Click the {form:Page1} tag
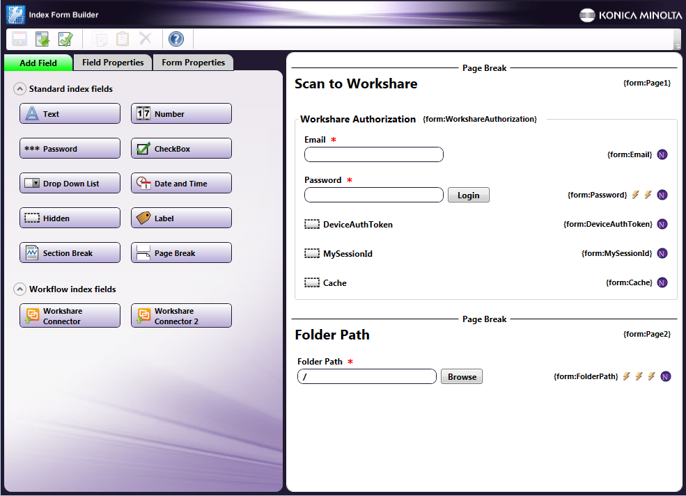686x496 pixels. coord(646,83)
